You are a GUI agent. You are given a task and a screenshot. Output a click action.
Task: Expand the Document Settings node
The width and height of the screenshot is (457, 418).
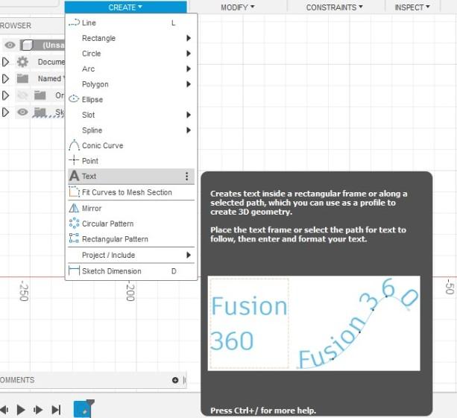[5, 62]
